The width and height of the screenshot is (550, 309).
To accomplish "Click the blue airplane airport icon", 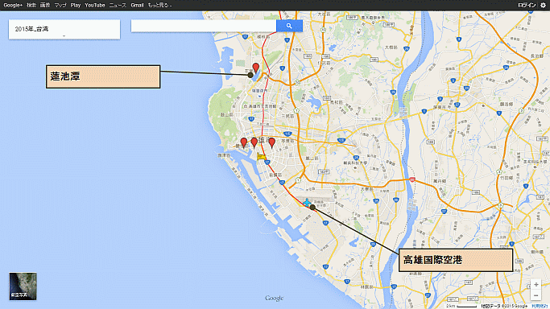I will [307, 203].
